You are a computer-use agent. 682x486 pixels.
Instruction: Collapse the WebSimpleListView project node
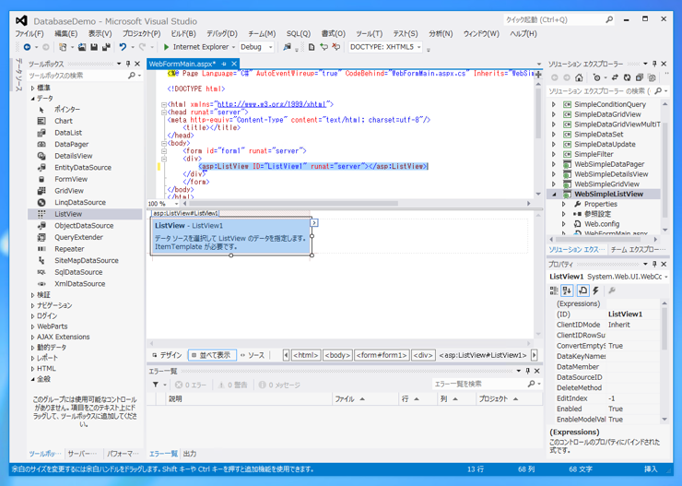coord(554,195)
